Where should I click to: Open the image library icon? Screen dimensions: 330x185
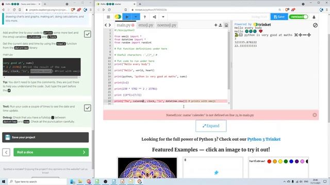click(x=226, y=25)
